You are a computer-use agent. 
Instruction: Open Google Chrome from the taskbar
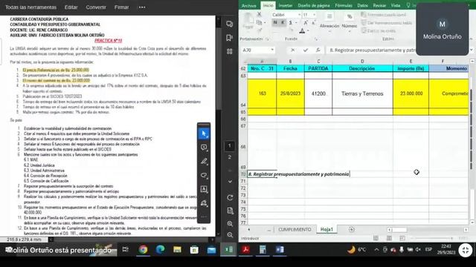coord(143,249)
